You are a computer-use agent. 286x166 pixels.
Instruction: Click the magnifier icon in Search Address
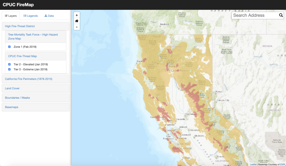coord(281,15)
